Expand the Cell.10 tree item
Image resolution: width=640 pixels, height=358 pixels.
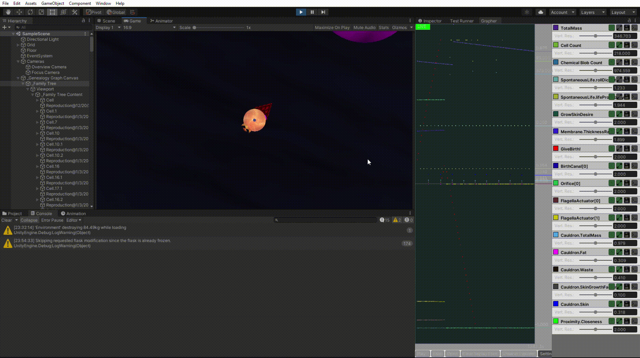pos(38,133)
